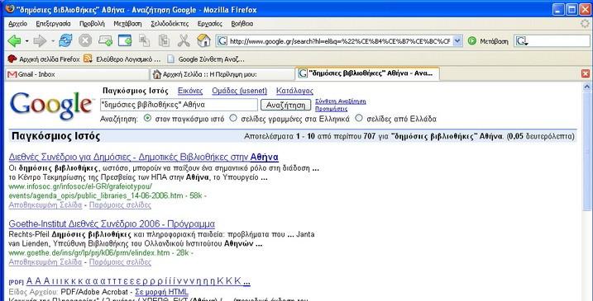
Task: Open the Goethe-Institut Διεθνές Συνέδριο 2006 result
Action: [112, 223]
